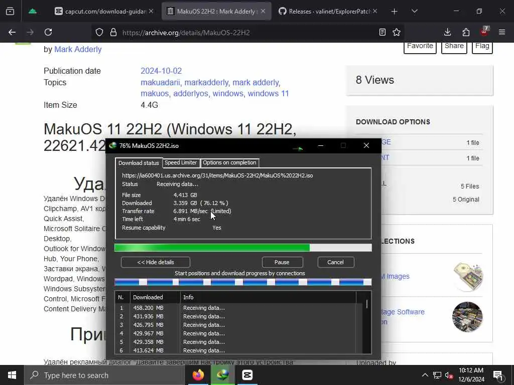Click the browser forward arrow

tap(30, 32)
